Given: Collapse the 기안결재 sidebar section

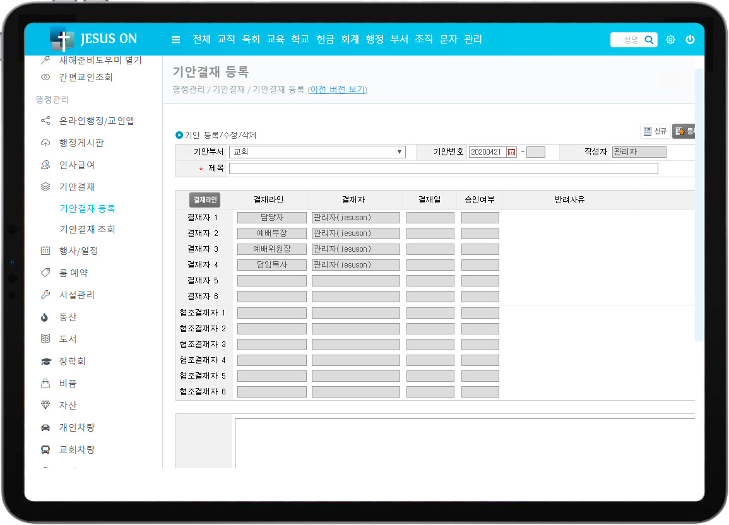Looking at the screenshot, I should 76,187.
